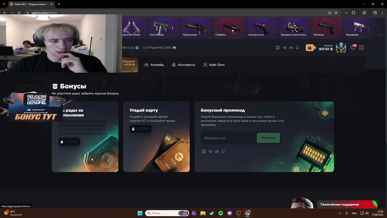Click the 'Угадай карту' card title

tap(144, 110)
